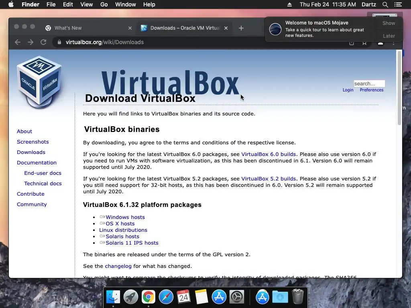Click the page vertical scrollbar

pos(399,88)
